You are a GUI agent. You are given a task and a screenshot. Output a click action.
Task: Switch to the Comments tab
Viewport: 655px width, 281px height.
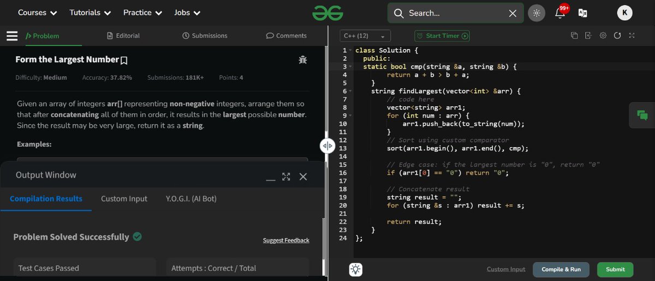tap(286, 36)
